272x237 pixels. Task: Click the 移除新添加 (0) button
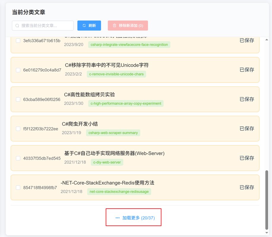[x=128, y=26]
